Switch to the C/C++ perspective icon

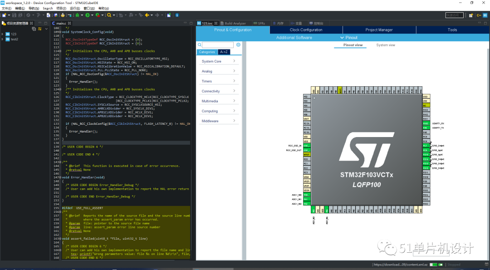coord(479,15)
